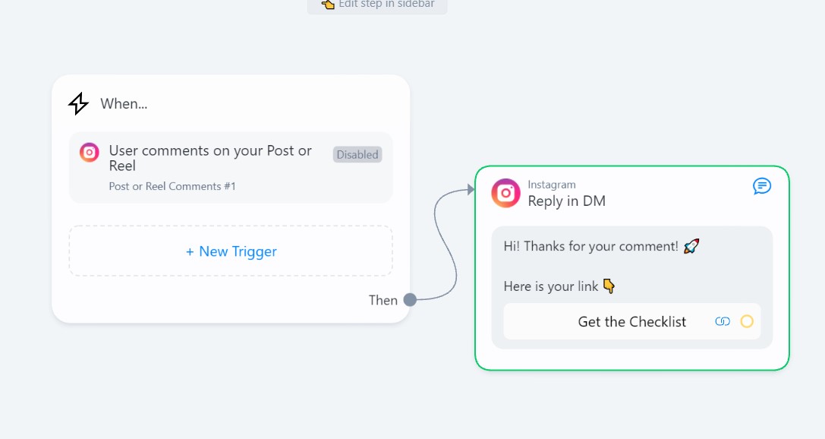825x439 pixels.
Task: Add a new trigger
Action: 231,251
